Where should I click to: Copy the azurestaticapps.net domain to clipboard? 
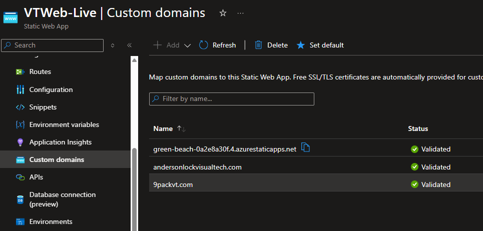pos(305,147)
